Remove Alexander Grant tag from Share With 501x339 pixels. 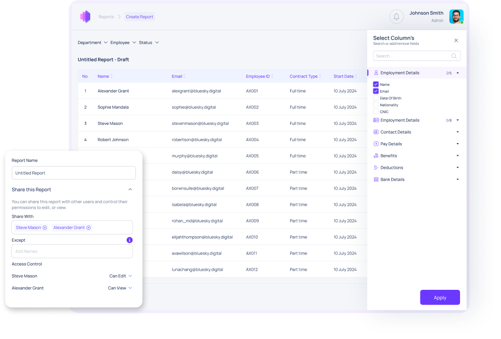click(x=88, y=228)
